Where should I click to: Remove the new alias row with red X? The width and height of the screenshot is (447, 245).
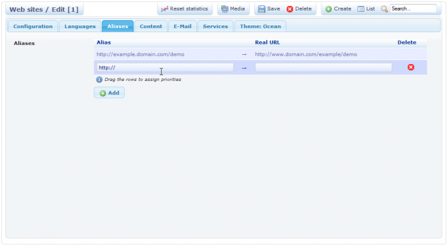click(411, 67)
